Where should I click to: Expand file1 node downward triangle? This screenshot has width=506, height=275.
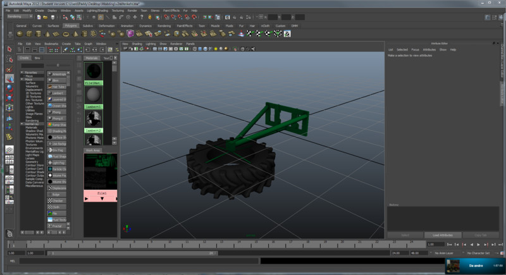[102, 199]
